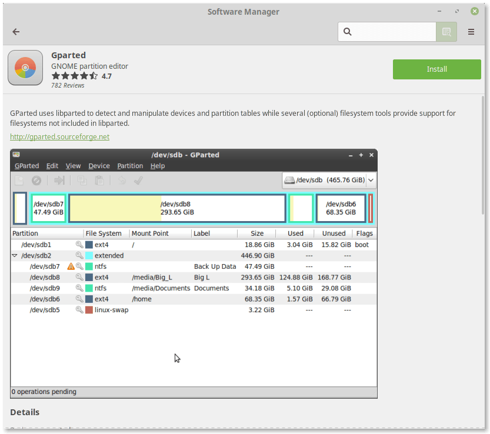490x434 pixels.
Task: Open the Partition menu in the screenshot
Action: coord(130,166)
